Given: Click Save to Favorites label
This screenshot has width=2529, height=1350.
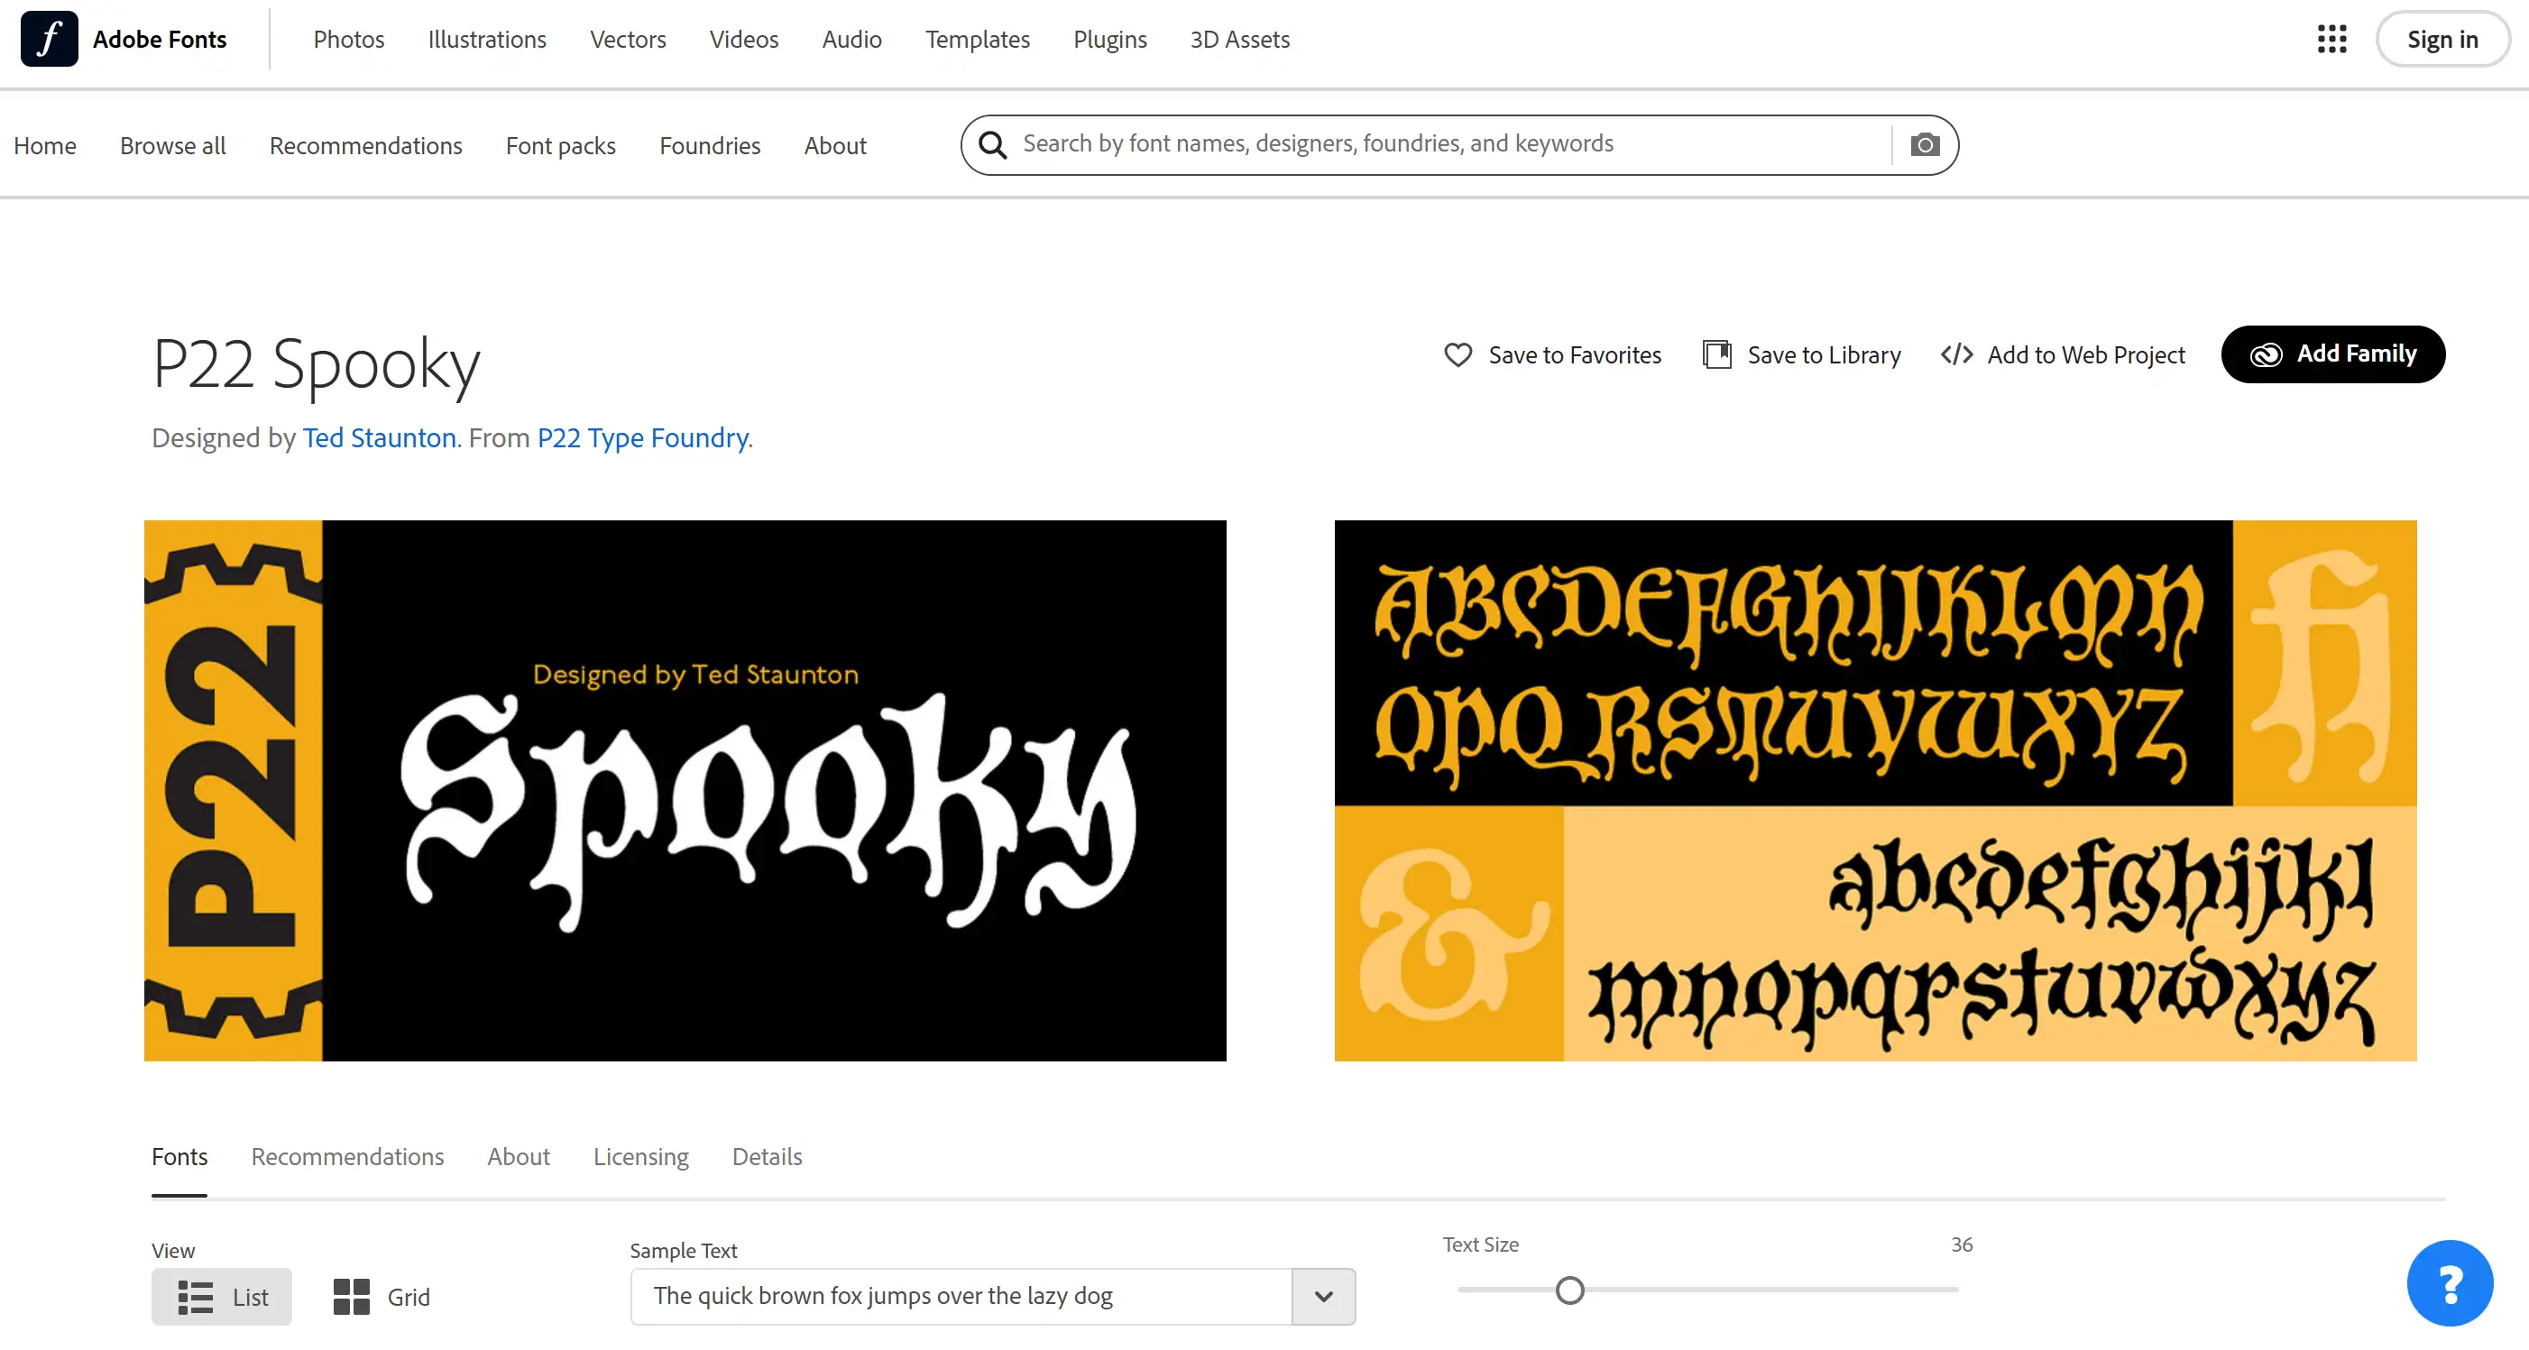Looking at the screenshot, I should pos(1575,354).
